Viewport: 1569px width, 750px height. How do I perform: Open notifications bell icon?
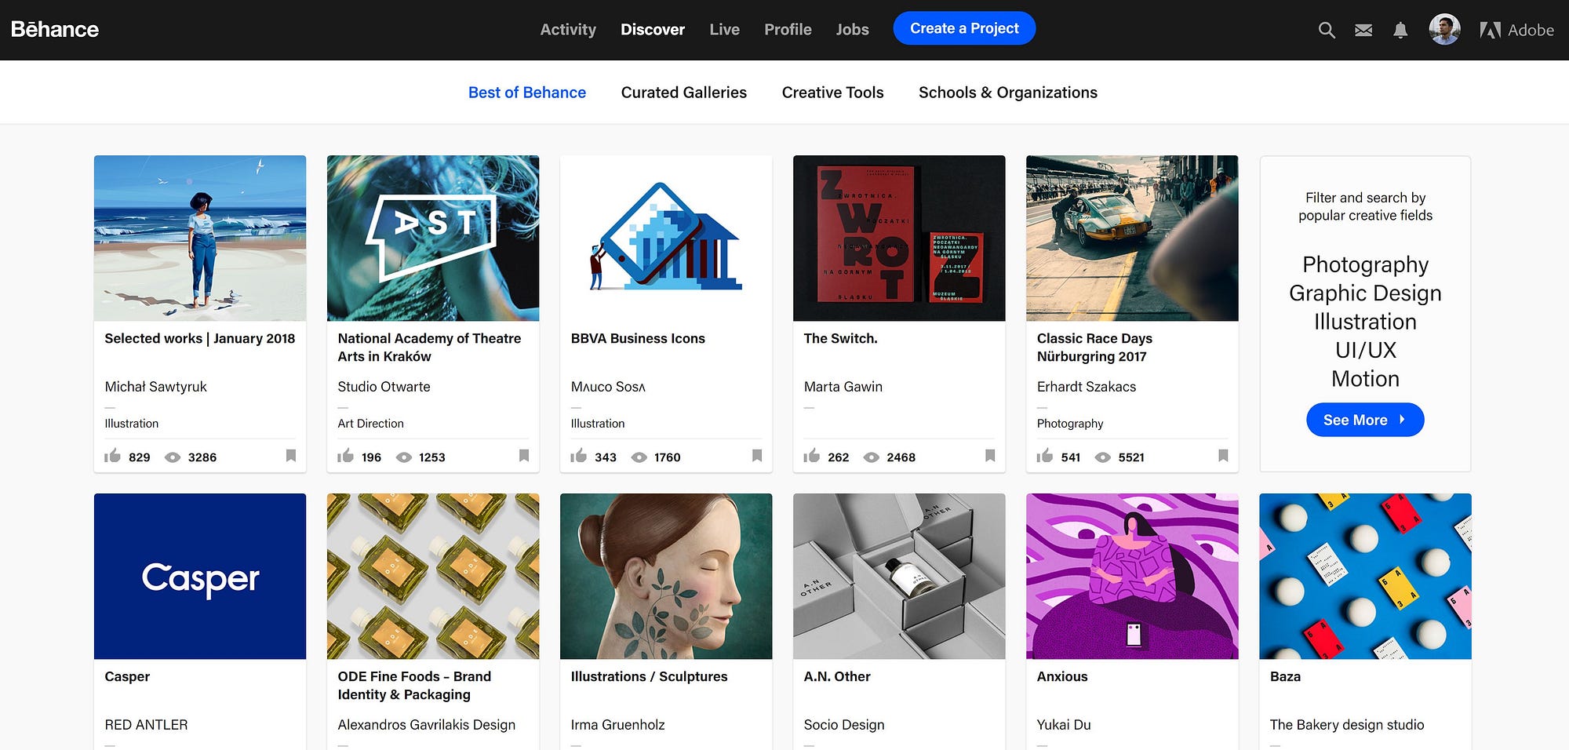(x=1400, y=30)
